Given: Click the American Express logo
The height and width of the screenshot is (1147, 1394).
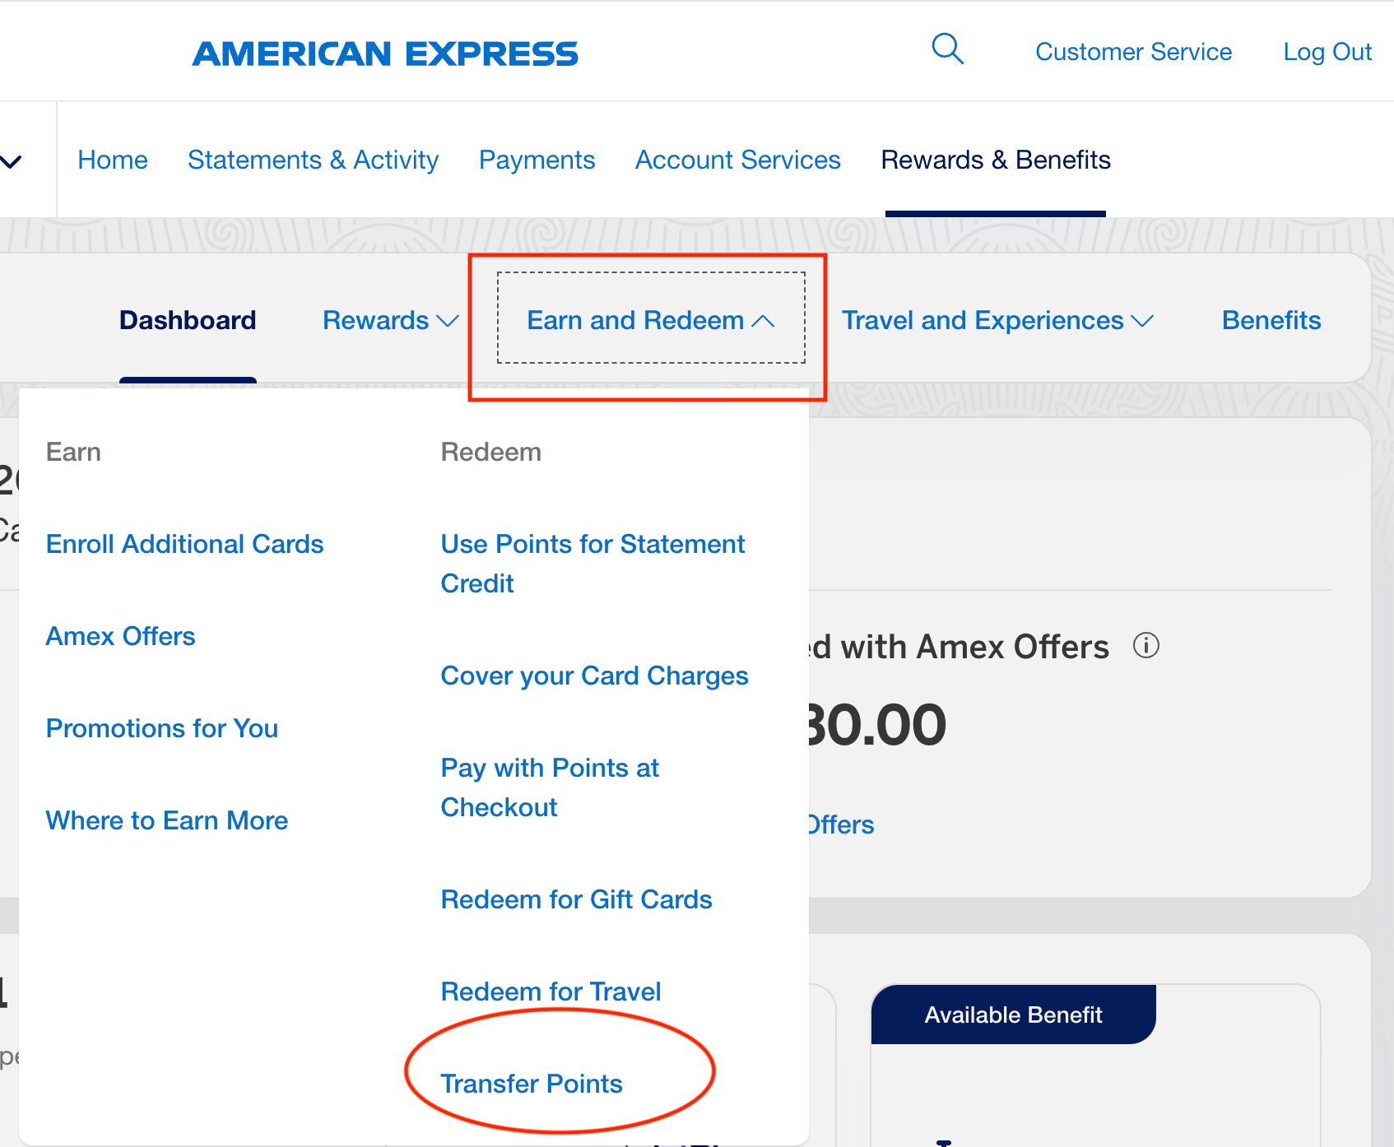Looking at the screenshot, I should [385, 54].
